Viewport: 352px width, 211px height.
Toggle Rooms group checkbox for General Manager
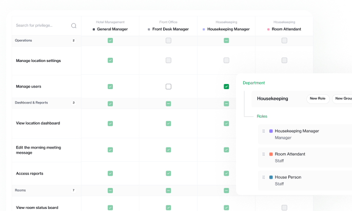click(110, 191)
